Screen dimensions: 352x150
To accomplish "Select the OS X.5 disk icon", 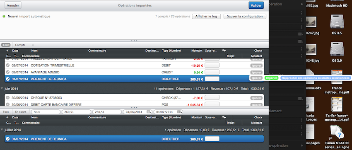I will click(x=337, y=22).
